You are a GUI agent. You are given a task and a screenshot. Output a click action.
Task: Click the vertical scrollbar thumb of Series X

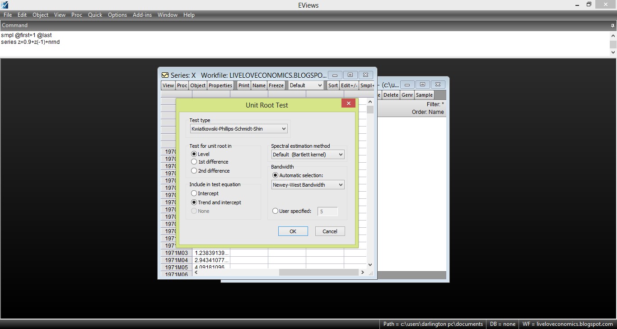coord(370,109)
